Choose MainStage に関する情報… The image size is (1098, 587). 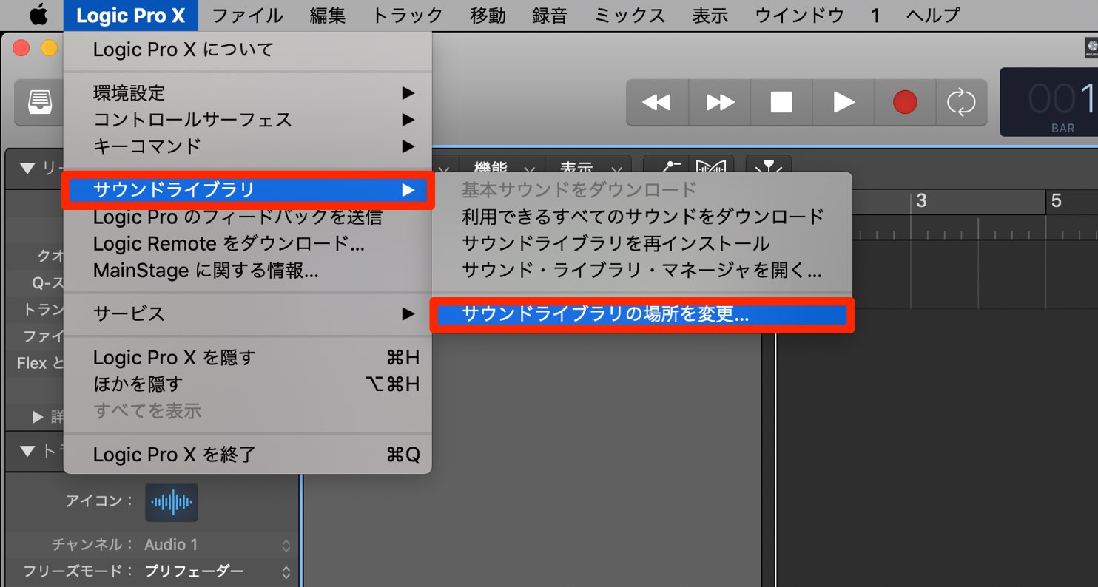click(247, 271)
